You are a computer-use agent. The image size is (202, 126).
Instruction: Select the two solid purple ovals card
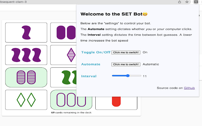(x=63, y=32)
